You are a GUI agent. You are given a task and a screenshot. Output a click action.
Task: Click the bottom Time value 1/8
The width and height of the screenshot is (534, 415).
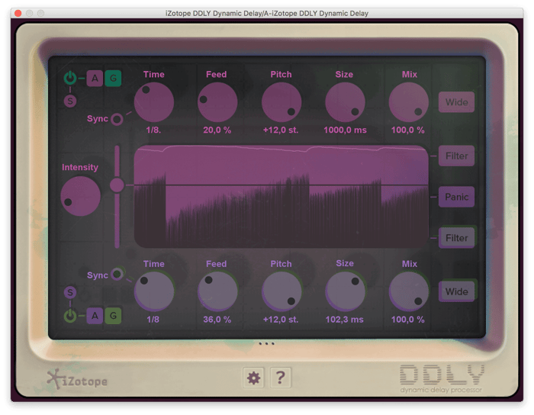(x=153, y=320)
